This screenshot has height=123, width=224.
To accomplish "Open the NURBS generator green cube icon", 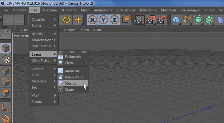I will [x=198, y=20].
